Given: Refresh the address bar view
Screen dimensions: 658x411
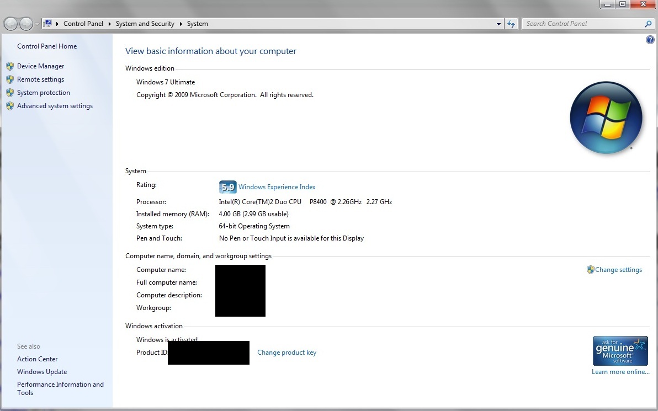Looking at the screenshot, I should pos(511,24).
